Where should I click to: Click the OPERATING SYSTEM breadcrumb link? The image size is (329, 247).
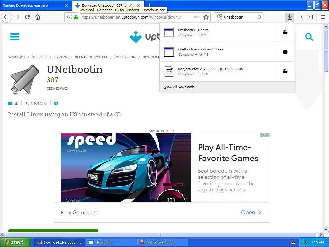coord(91,57)
